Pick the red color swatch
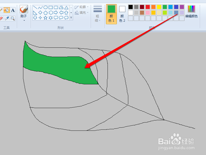 [148, 7]
